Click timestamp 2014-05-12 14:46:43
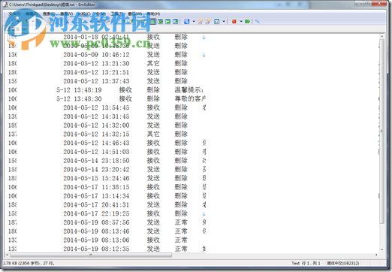 pyautogui.click(x=96, y=143)
